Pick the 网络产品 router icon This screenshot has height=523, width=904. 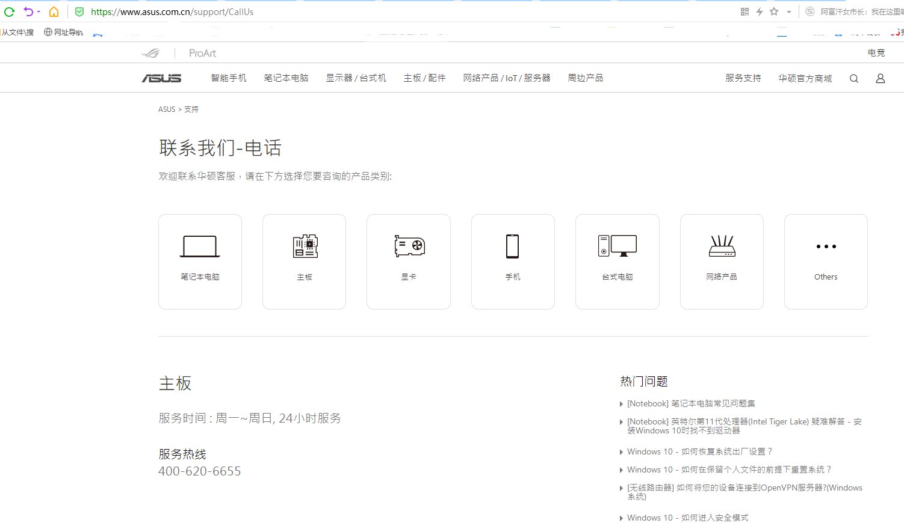point(722,246)
